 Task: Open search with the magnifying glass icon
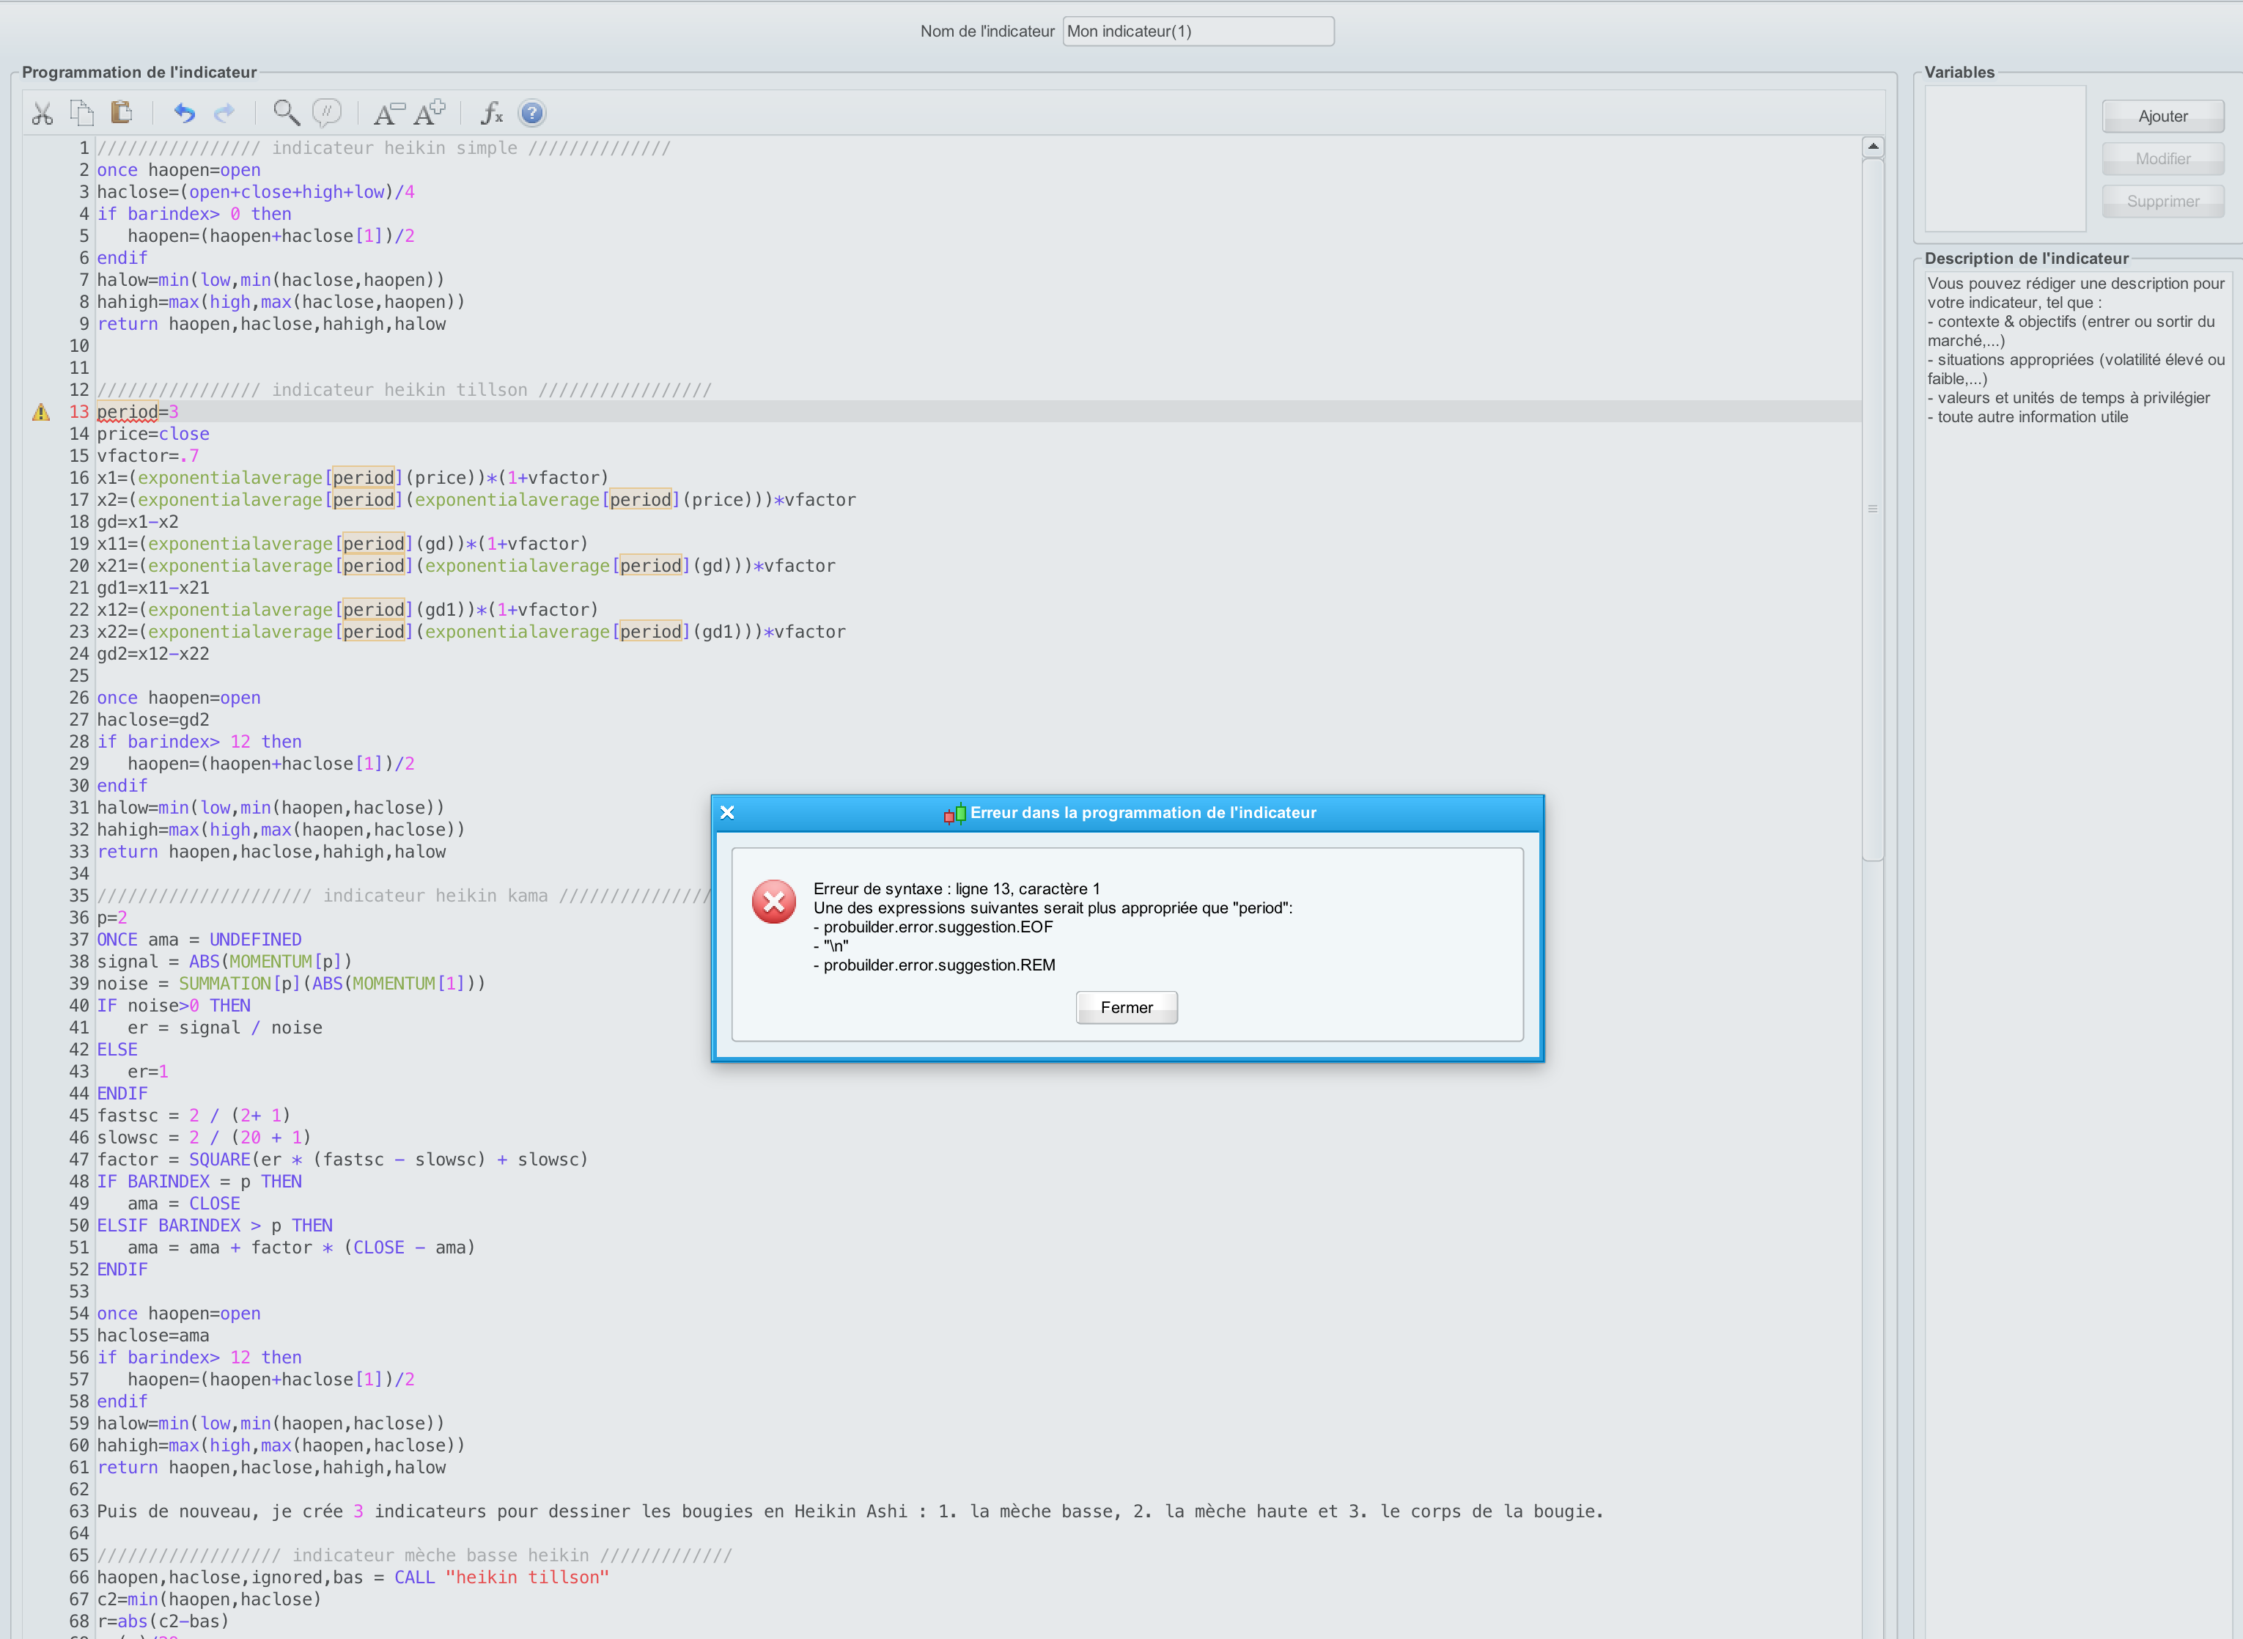286,113
